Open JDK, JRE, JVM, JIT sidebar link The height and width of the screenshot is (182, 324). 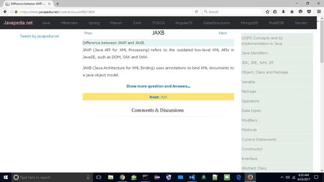tap(258, 63)
